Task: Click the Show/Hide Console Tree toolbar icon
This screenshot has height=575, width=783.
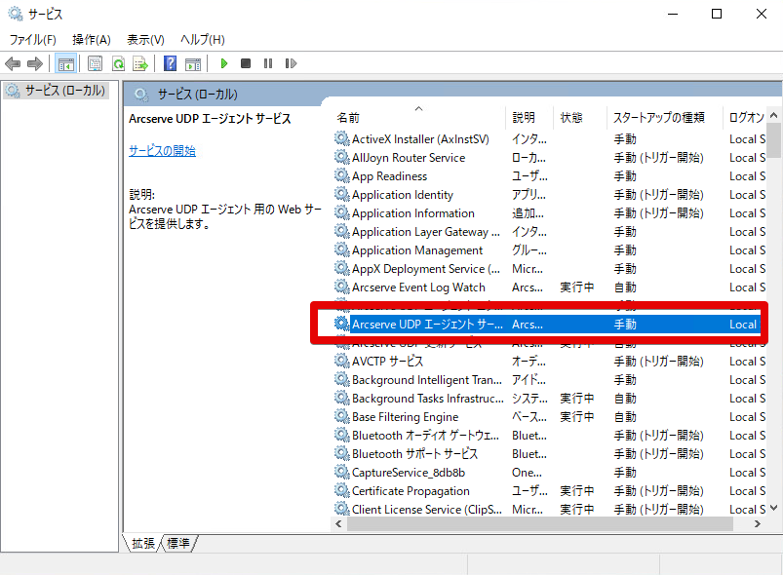Action: (65, 63)
